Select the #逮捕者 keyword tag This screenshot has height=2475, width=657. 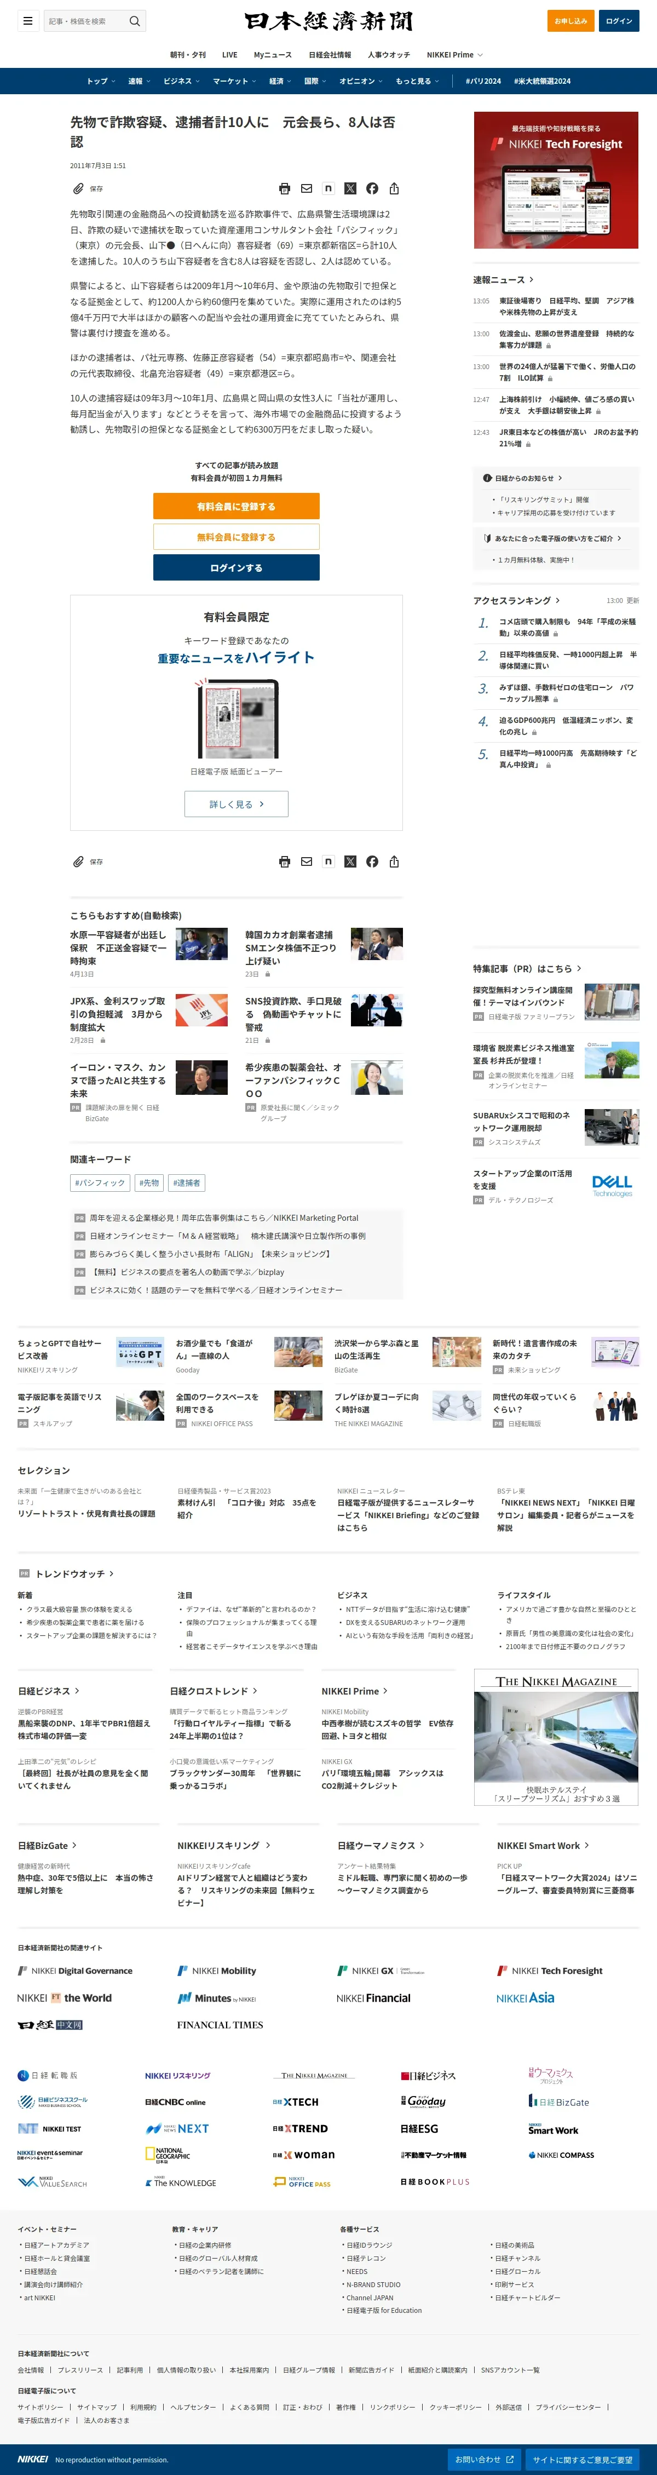[186, 1183]
